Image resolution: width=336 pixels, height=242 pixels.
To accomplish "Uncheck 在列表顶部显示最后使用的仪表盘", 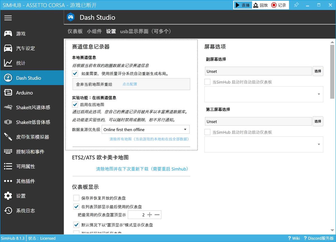I will click(76, 207).
